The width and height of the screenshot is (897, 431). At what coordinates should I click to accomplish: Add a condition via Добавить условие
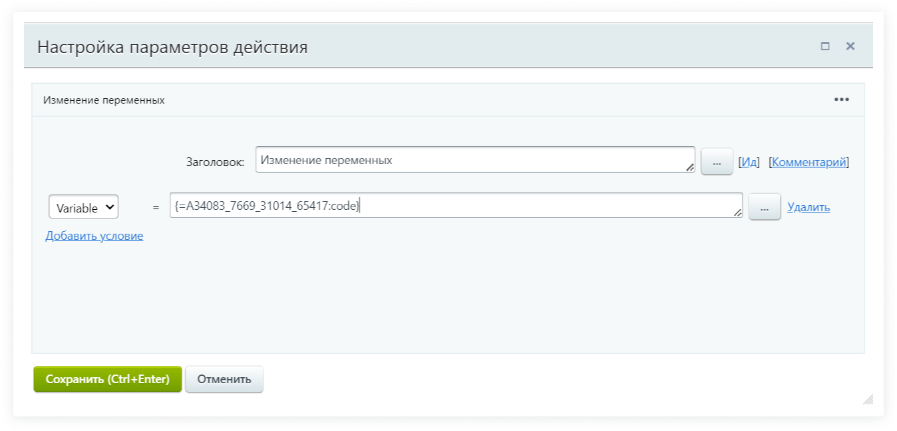[x=94, y=236]
